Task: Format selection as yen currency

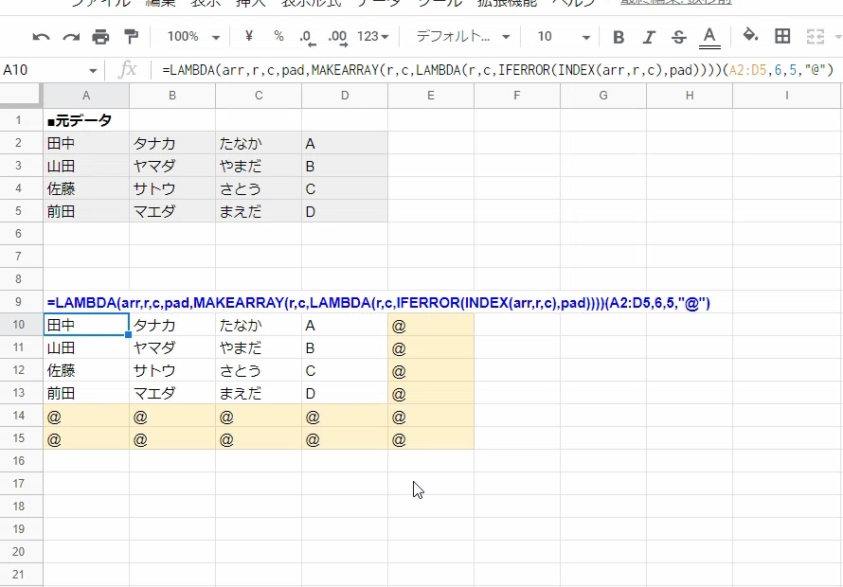Action: click(248, 37)
